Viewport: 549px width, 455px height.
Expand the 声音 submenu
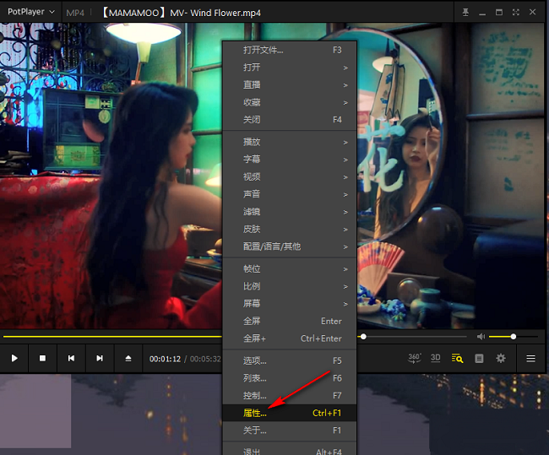[x=290, y=194]
